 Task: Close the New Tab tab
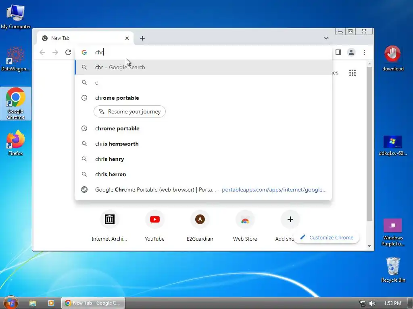tap(127, 38)
